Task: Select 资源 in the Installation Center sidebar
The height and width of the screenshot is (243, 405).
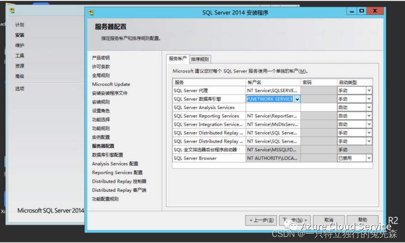Action: click(19, 66)
